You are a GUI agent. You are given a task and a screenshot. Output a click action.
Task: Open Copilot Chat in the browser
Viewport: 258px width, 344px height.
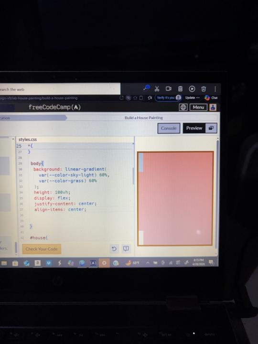point(211,97)
